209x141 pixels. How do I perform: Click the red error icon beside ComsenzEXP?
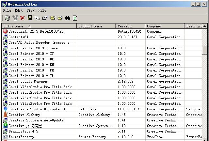tap(5, 31)
